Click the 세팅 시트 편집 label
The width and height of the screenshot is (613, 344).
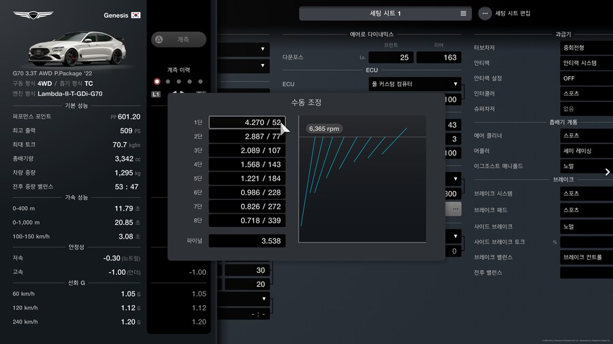[512, 14]
